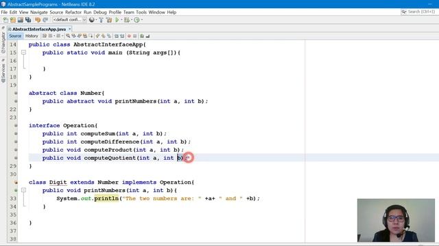This screenshot has height=246, width=439.
Task: Click gutter glyph beside abstract class Number
Action: 16,93
